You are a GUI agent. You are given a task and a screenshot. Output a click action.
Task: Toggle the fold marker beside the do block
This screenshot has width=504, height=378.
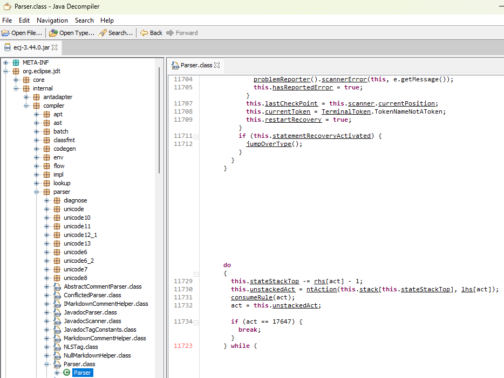pyautogui.click(x=196, y=274)
